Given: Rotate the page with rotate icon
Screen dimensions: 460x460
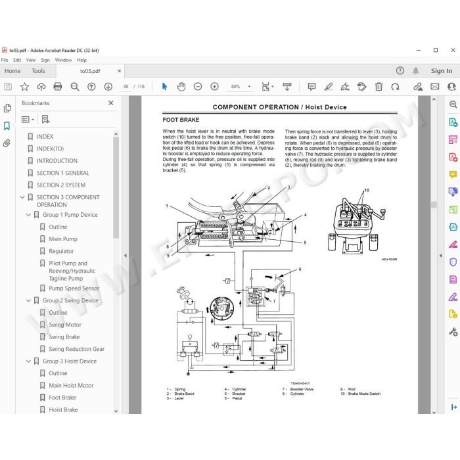Looking at the screenshot, I should point(396,87).
